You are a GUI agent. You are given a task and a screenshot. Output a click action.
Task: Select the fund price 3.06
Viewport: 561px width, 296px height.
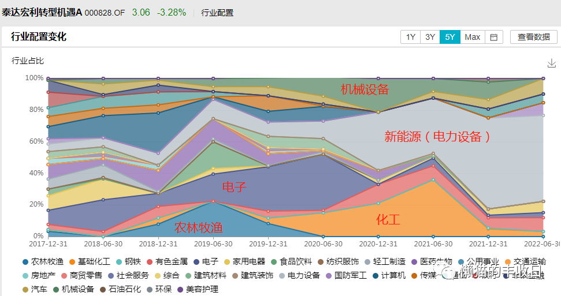pos(141,13)
